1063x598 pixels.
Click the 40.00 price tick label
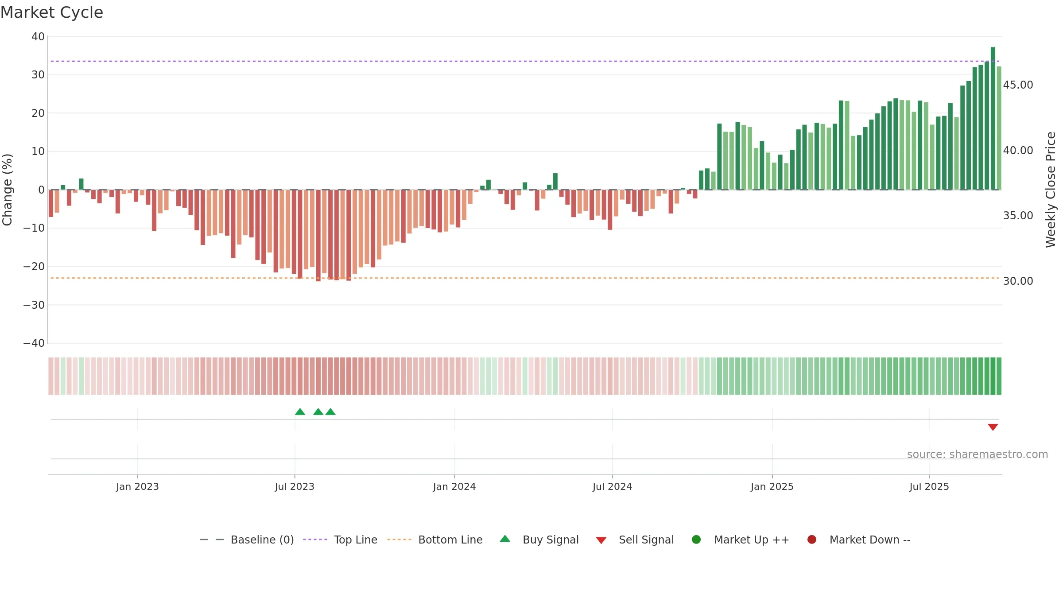tap(1018, 150)
